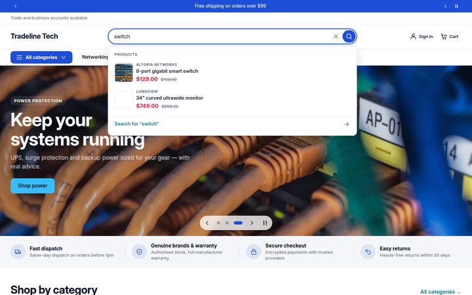Click the Secure checkout heading
The width and height of the screenshot is (472, 295).
click(x=286, y=246)
